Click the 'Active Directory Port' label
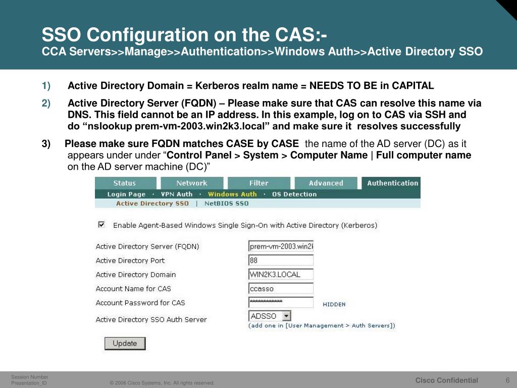Screen dimensions: 517x388 coord(130,261)
